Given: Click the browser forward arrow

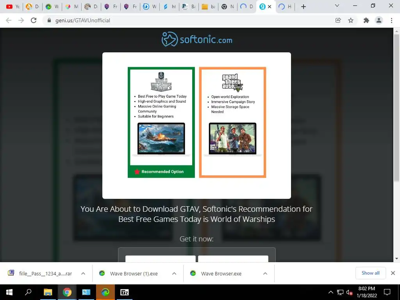Looking at the screenshot, I should pyautogui.click(x=21, y=20).
